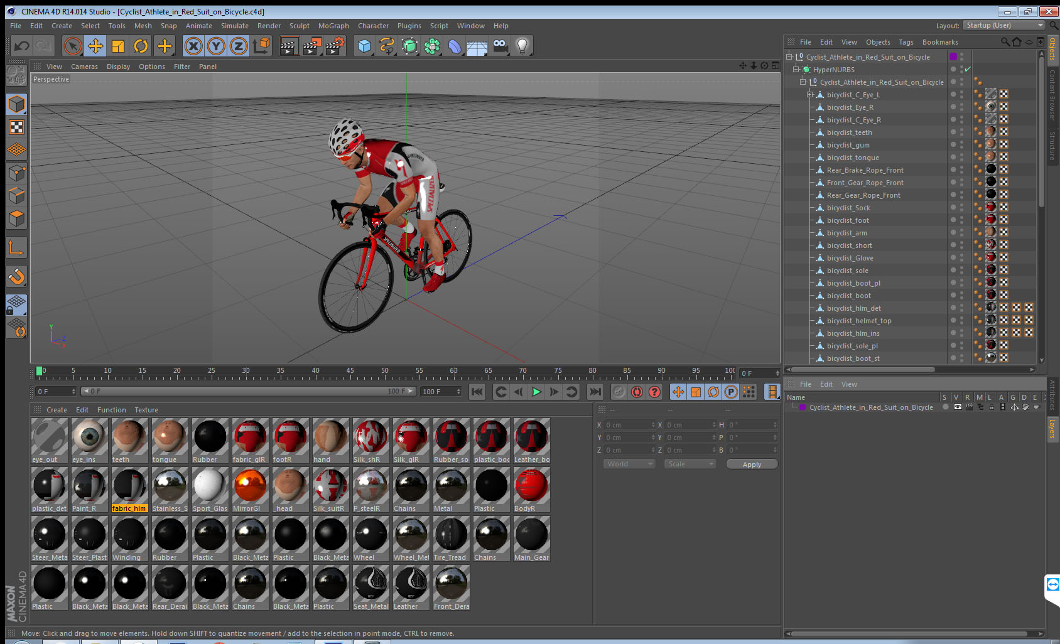This screenshot has width=1060, height=644.
Task: Select bicyclist_helmet_top in object tree
Action: [859, 321]
